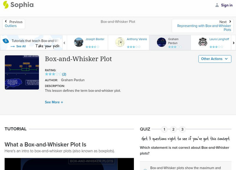The height and width of the screenshot is (170, 236).
Task: Expand description with See More +
Action: pos(54,102)
